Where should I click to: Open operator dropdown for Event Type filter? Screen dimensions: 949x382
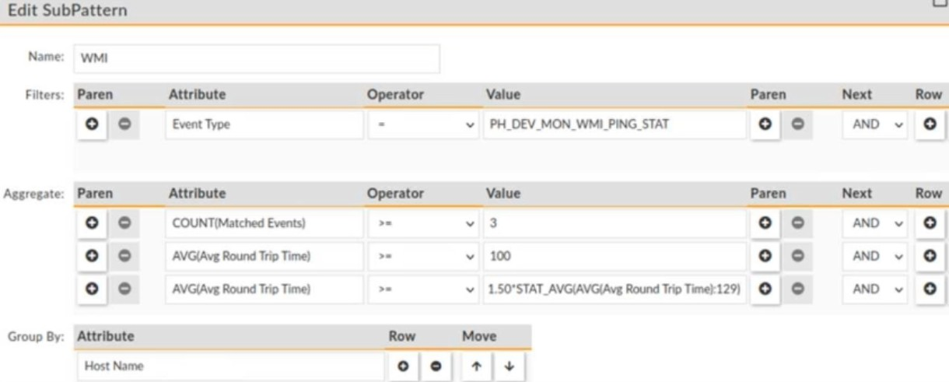pos(422,125)
